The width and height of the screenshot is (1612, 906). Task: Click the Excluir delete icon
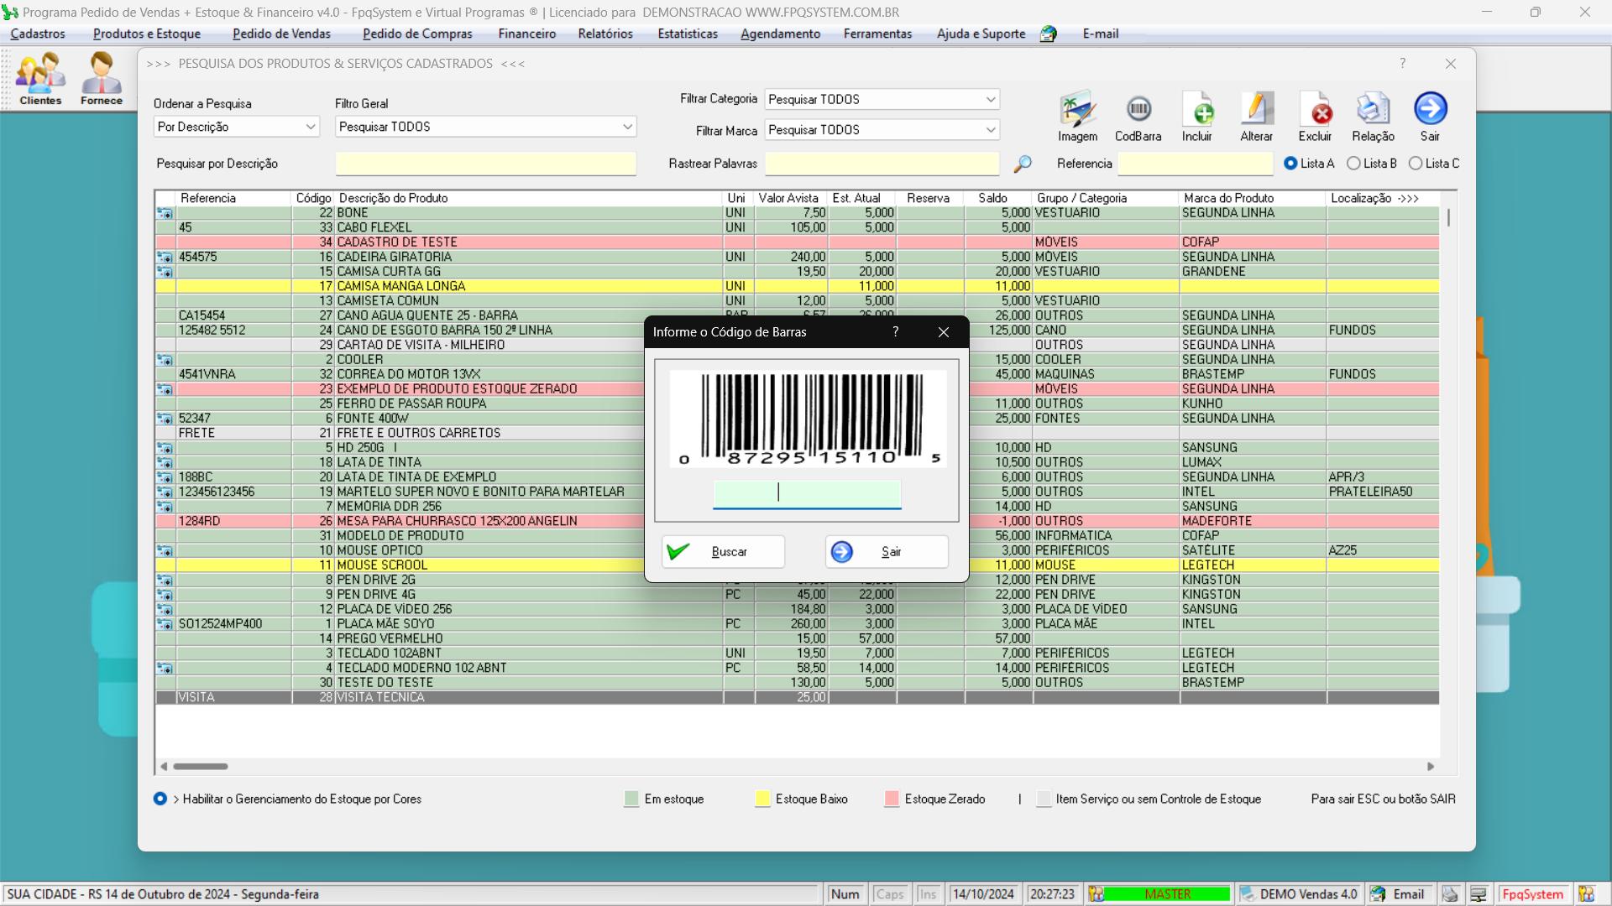[x=1316, y=117]
